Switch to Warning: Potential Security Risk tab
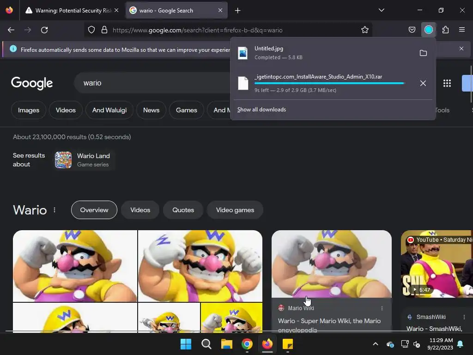The width and height of the screenshot is (473, 355). point(72,11)
